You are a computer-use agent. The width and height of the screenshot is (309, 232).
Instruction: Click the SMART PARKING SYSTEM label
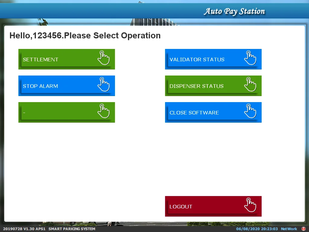pyautogui.click(x=72, y=229)
